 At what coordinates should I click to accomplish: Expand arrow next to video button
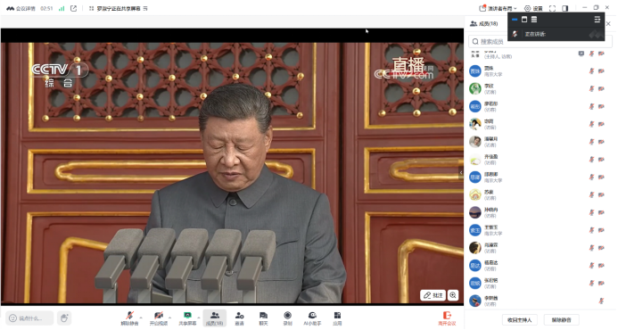(x=169, y=318)
